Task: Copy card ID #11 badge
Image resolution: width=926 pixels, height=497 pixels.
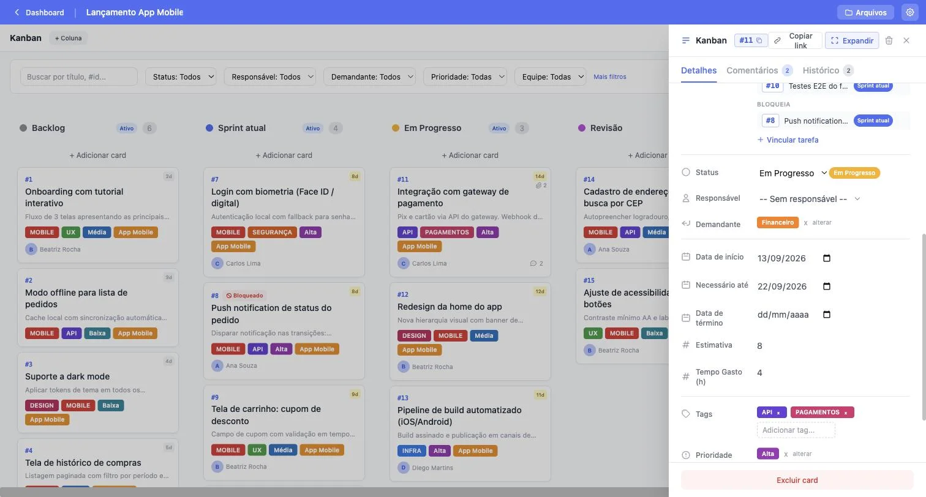Action: [x=750, y=40]
